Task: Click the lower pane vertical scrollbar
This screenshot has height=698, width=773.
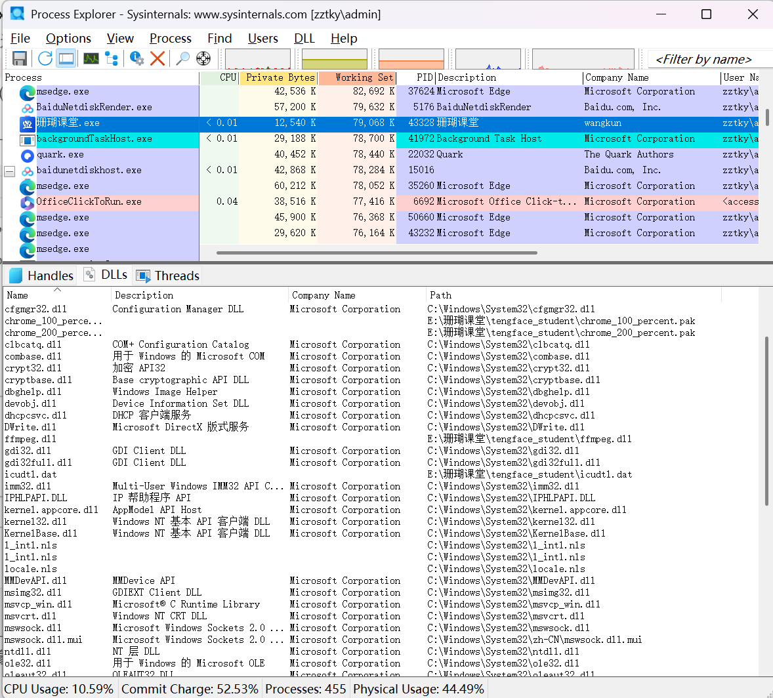Action: [x=766, y=421]
